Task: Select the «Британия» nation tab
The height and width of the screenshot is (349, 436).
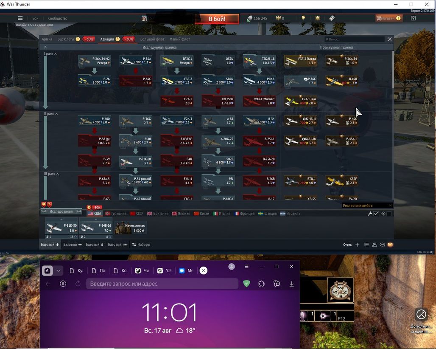Action: point(158,214)
